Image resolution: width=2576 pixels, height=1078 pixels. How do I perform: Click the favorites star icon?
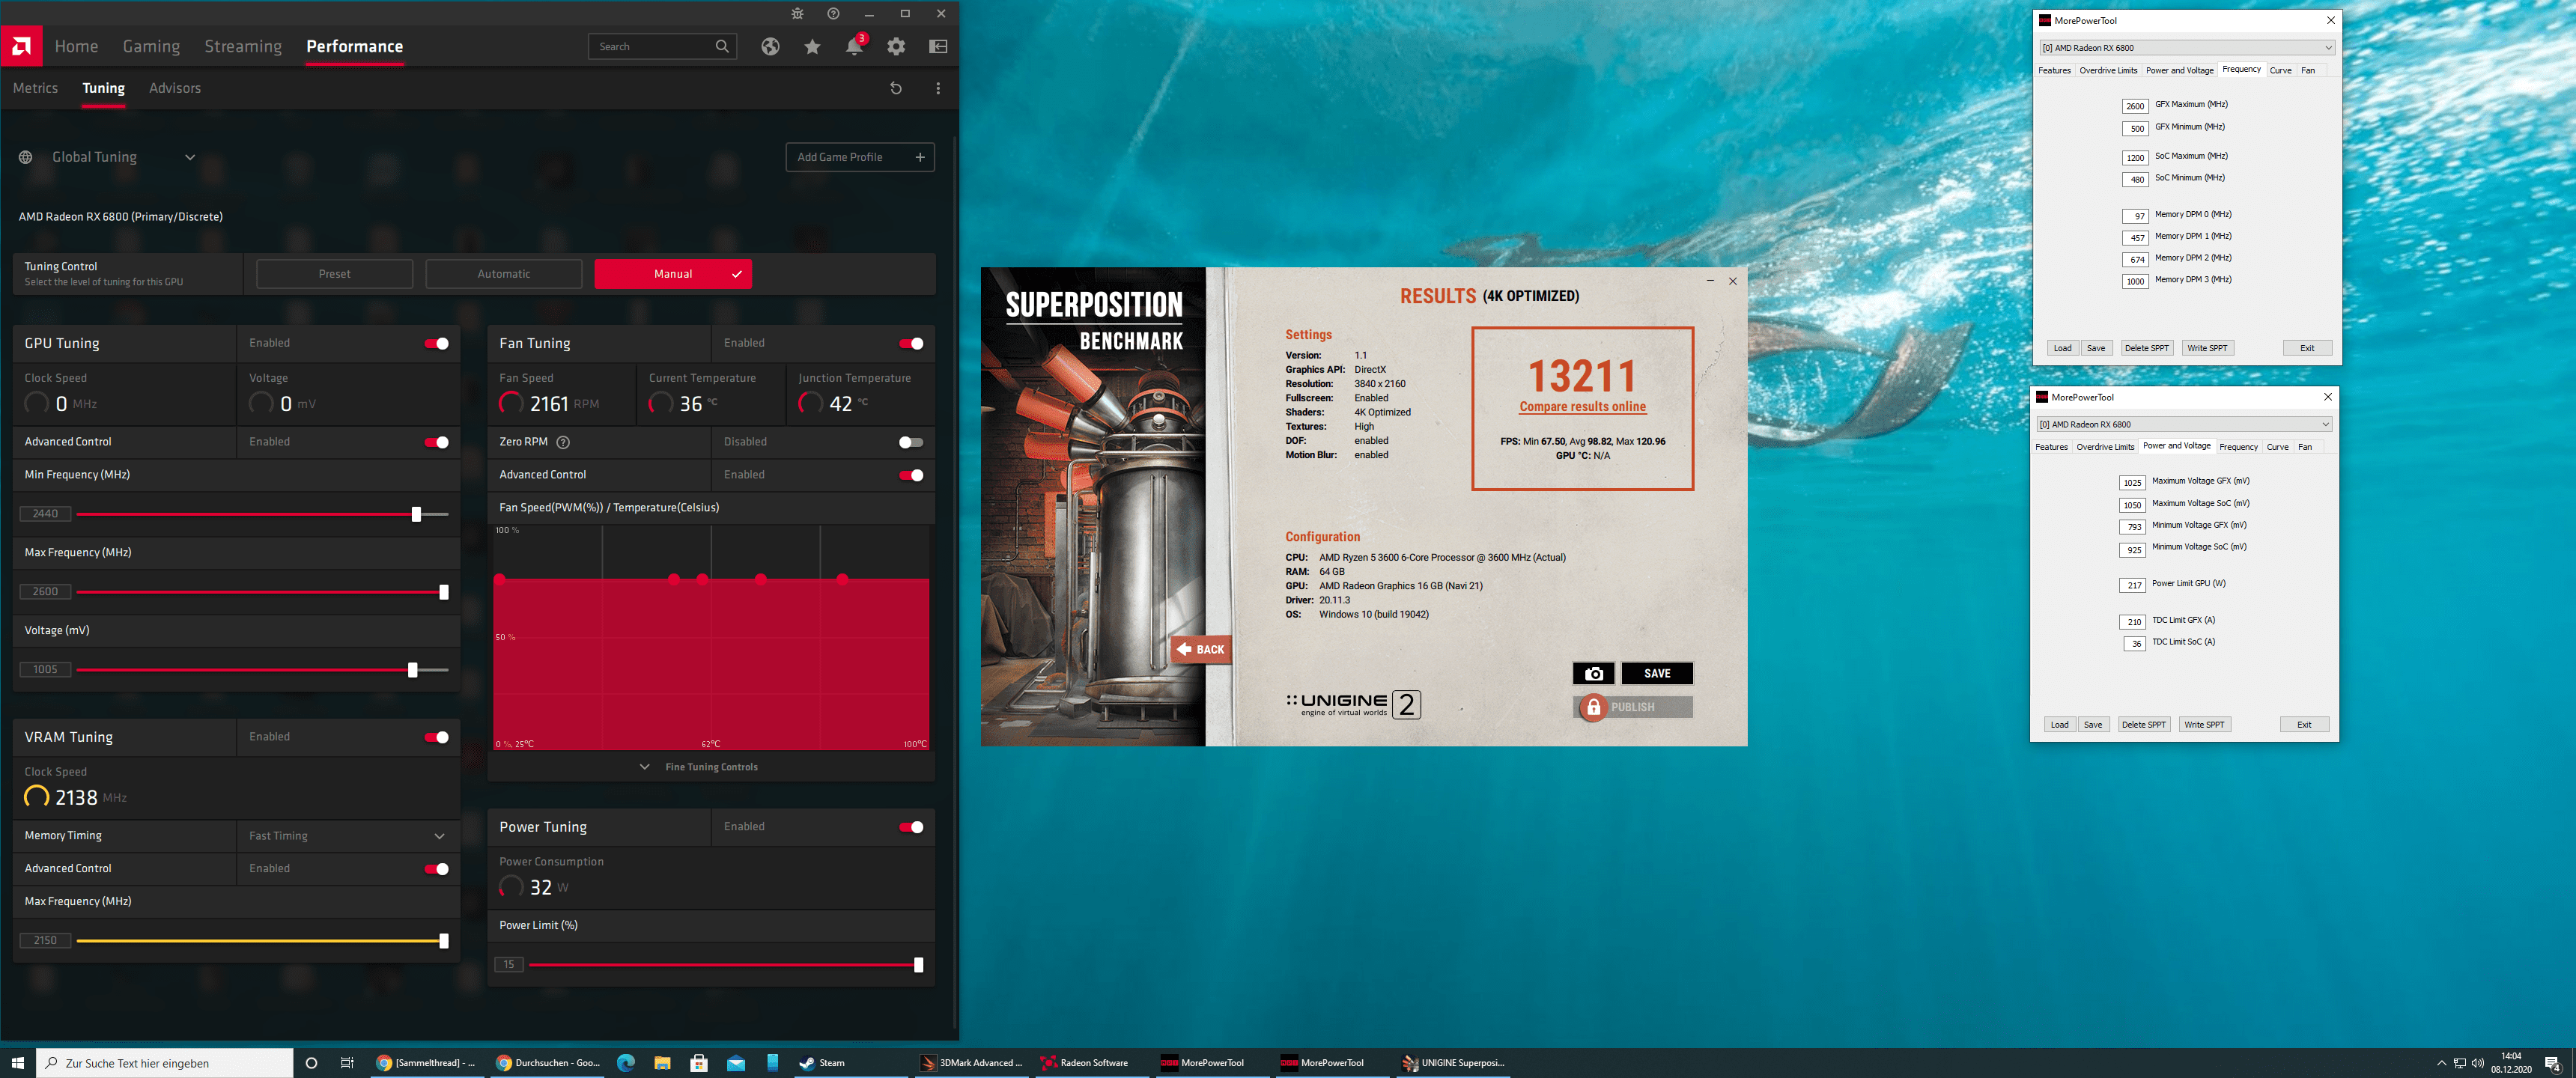[x=812, y=46]
